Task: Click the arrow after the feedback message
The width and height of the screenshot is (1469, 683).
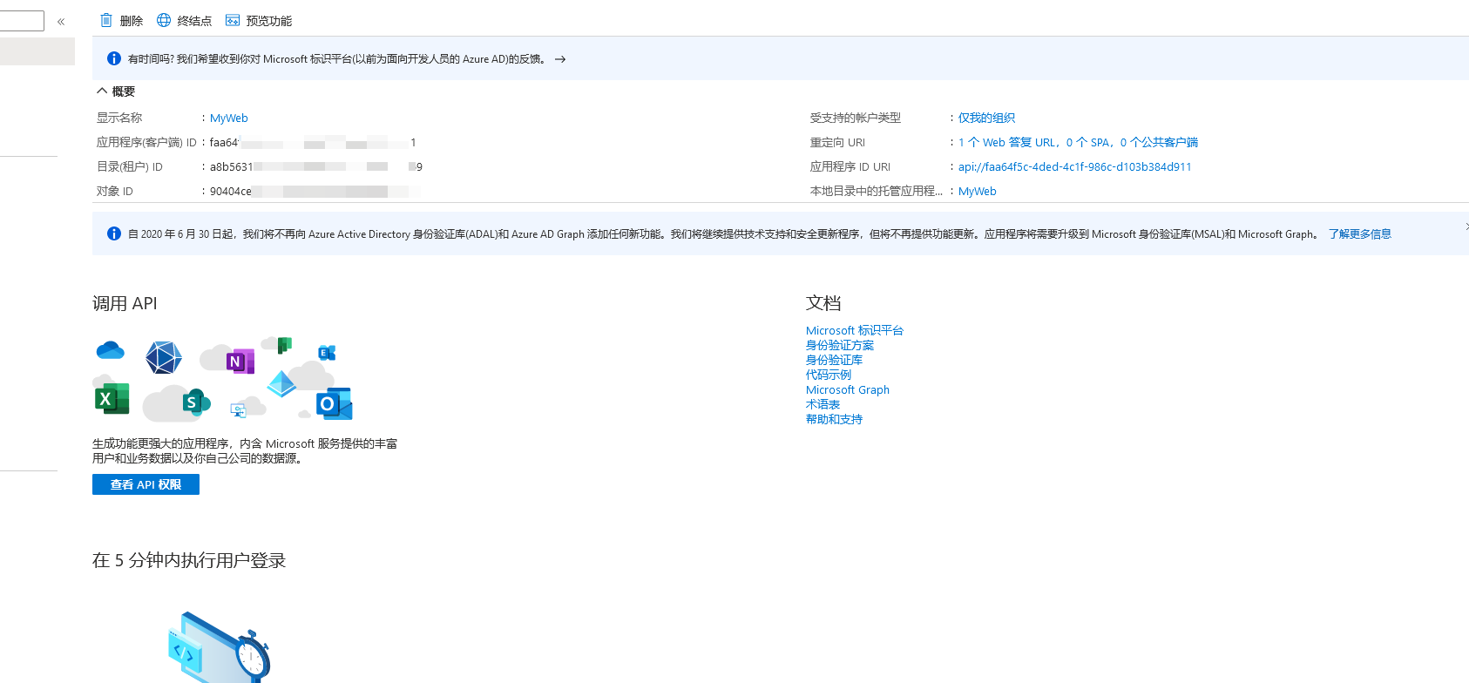Action: (560, 59)
